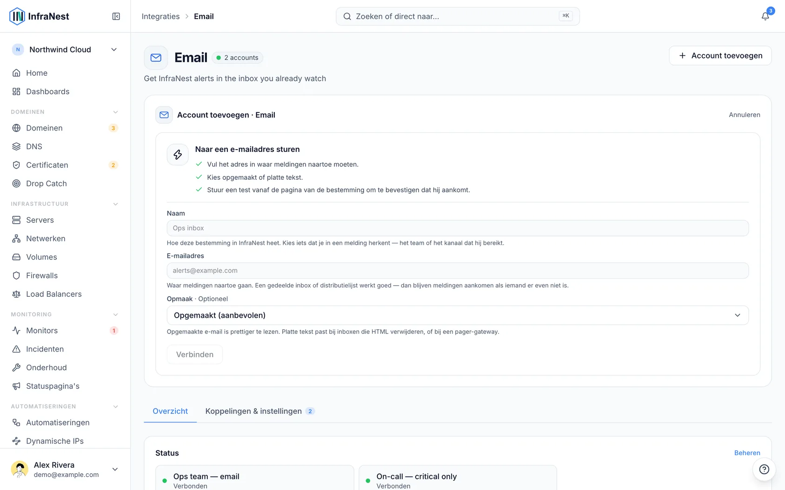Viewport: 785px width, 490px height.
Task: Click the Monitors pulse icon
Action: pyautogui.click(x=16, y=330)
